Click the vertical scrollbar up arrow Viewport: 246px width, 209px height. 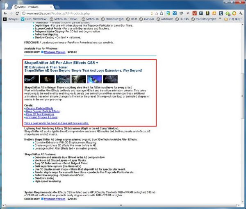(x=243, y=25)
